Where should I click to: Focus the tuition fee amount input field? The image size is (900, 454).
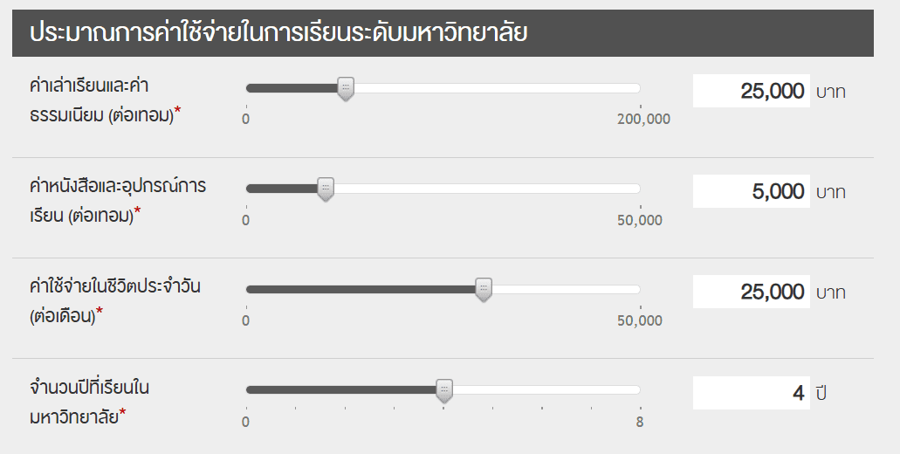[x=751, y=91]
